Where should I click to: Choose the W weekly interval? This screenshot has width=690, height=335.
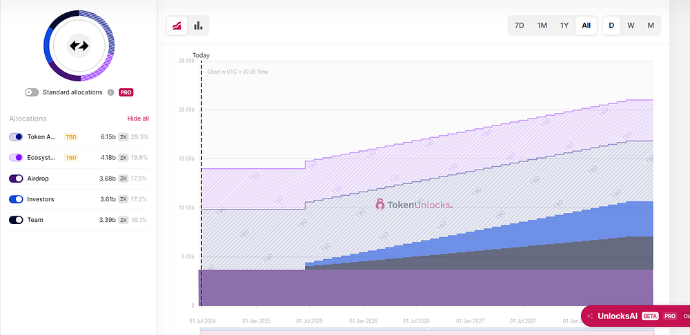pos(631,26)
